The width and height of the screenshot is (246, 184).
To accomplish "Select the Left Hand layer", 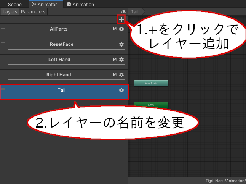I will pos(64,62).
